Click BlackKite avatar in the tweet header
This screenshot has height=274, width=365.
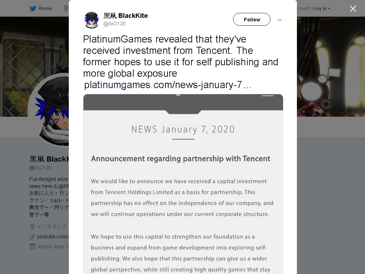pyautogui.click(x=92, y=20)
